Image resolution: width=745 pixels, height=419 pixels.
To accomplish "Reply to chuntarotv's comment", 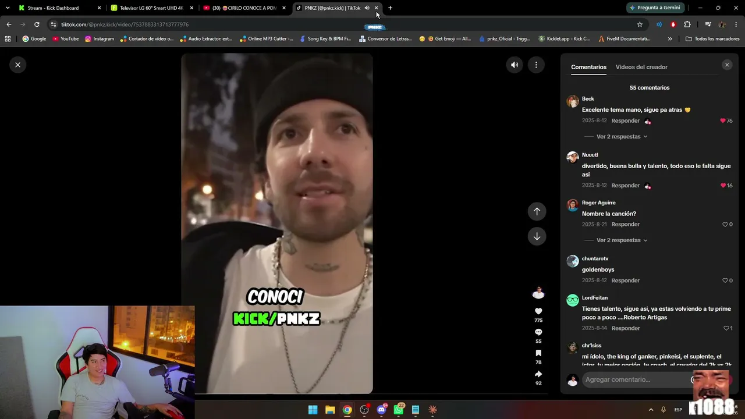I will click(626, 280).
